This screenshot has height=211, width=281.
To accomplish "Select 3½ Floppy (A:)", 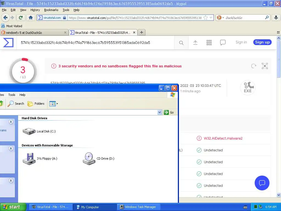I will [x=40, y=159].
